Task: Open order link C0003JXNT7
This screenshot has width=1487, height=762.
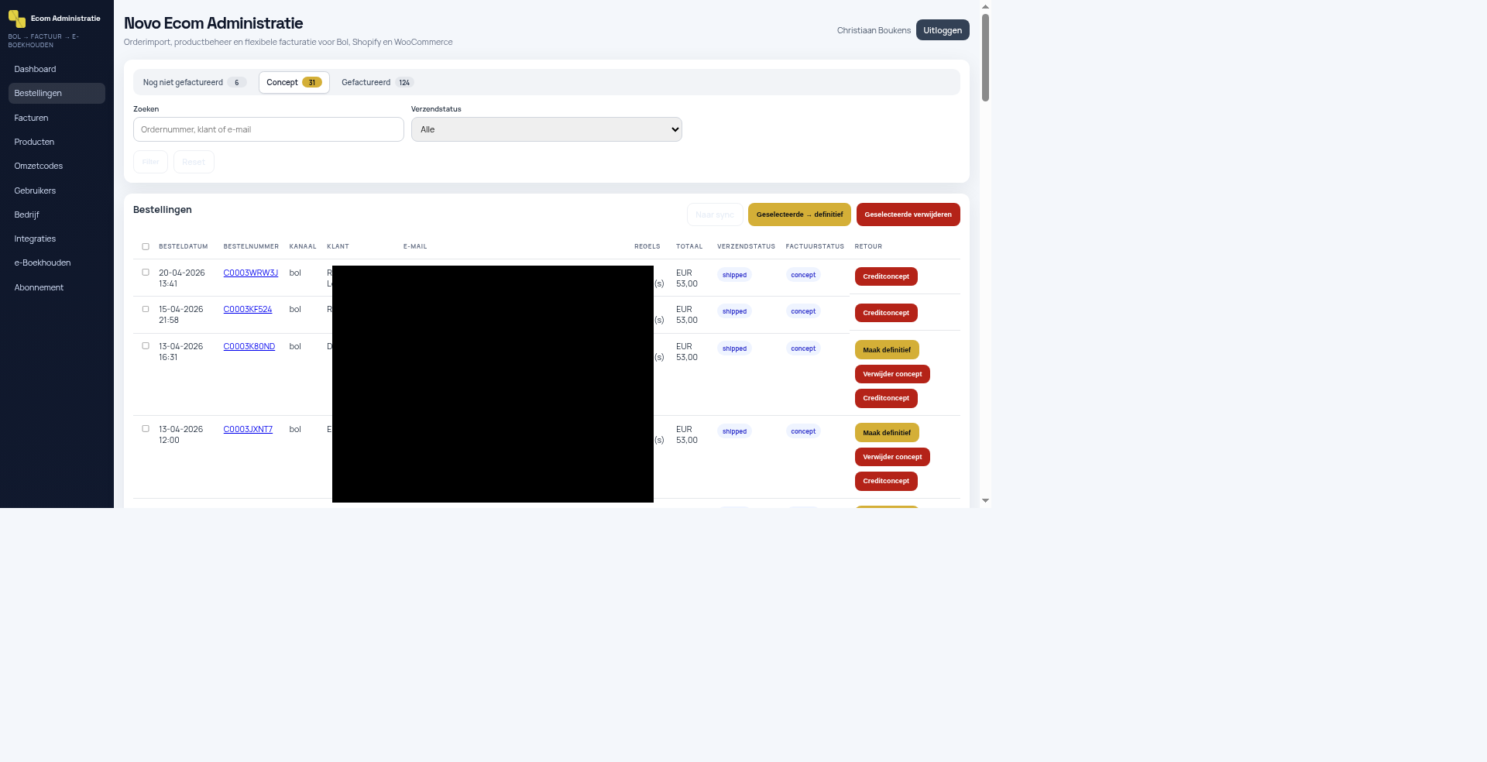Action: click(x=248, y=429)
